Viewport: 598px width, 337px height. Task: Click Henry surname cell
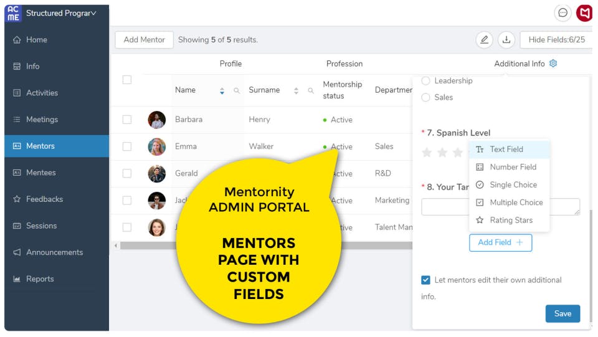click(259, 120)
